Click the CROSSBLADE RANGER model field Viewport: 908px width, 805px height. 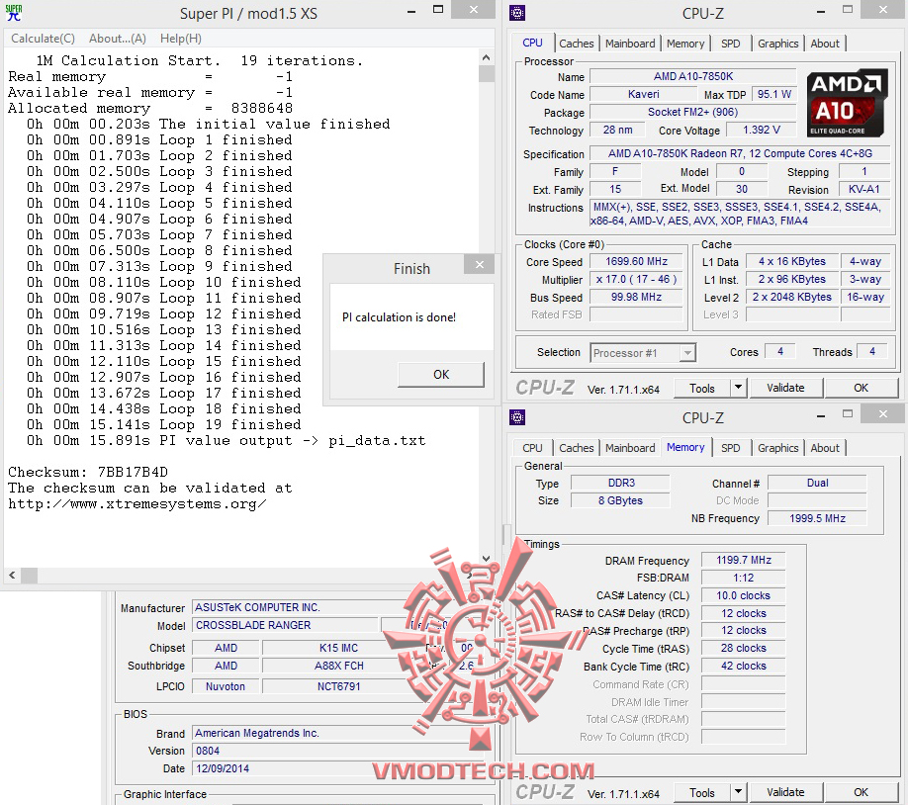point(285,625)
